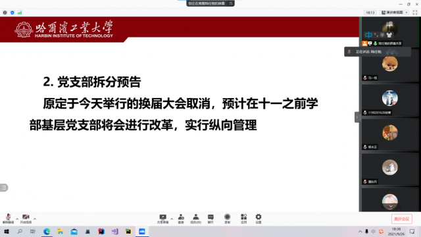Image resolution: width=421 pixels, height=237 pixels.
Task: Show next participants with the down chevron
Action: (391, 206)
